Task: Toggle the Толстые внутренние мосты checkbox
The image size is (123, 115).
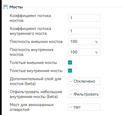Action: [70, 71]
